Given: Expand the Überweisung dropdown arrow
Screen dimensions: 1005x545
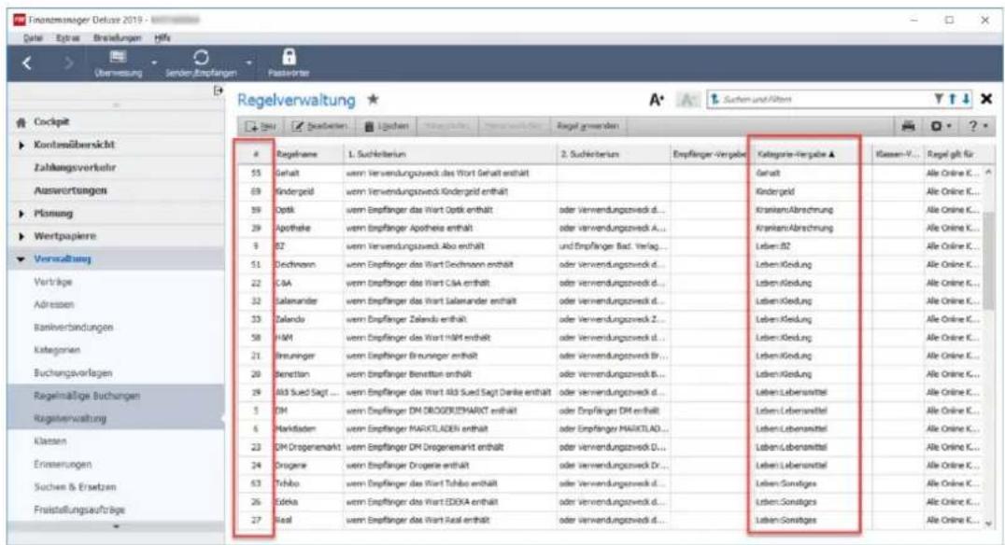Looking at the screenshot, I should [154, 63].
